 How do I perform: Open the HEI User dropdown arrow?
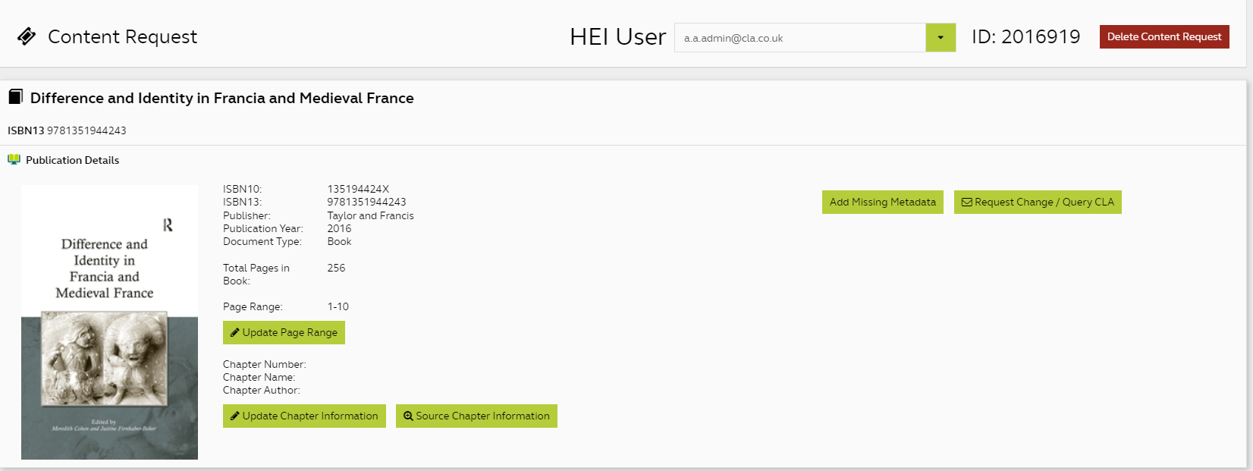[941, 38]
